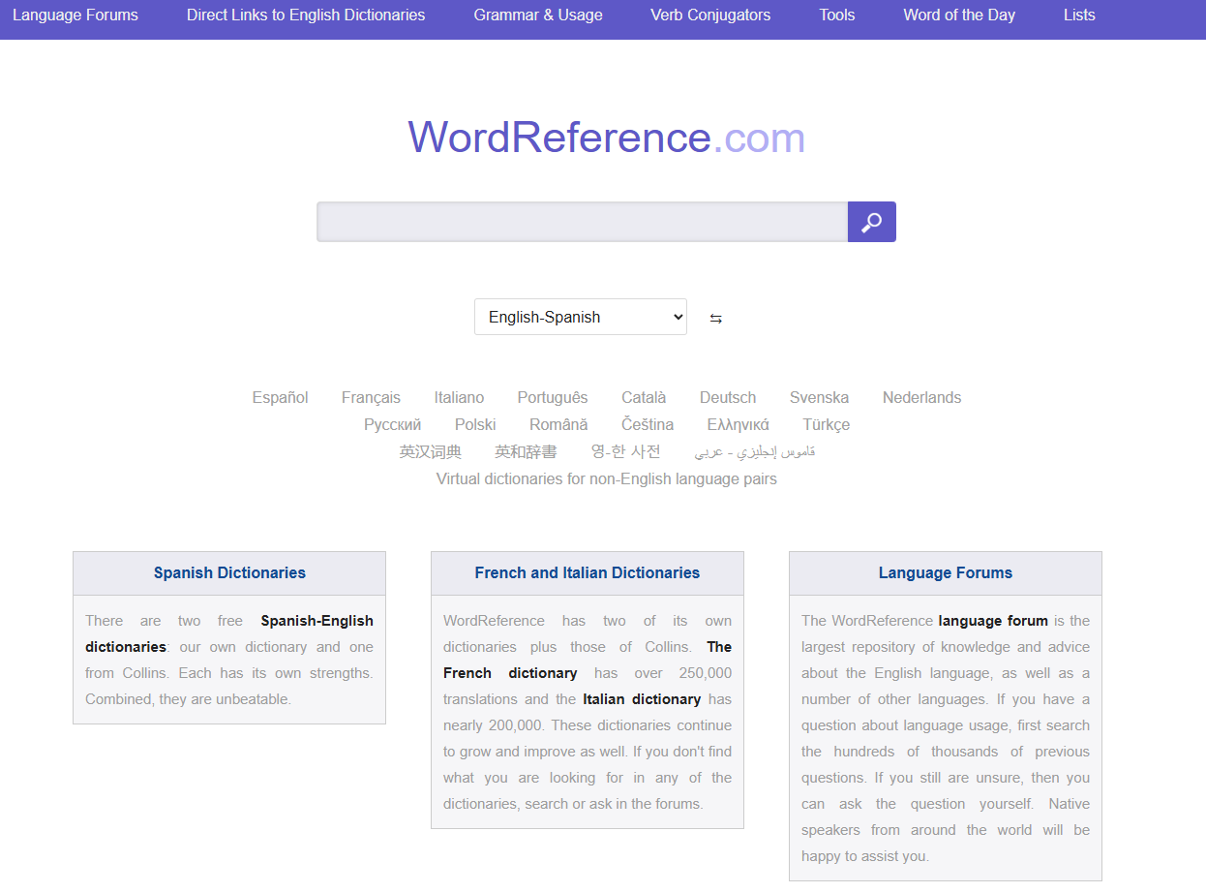1206x893 pixels.
Task: Click the swap languages arrows icon
Action: pyautogui.click(x=715, y=319)
